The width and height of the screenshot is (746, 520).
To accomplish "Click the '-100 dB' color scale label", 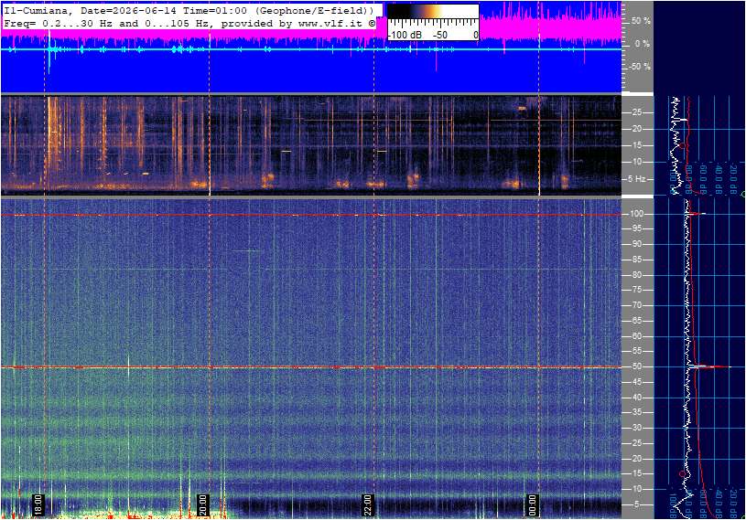I will (x=405, y=35).
